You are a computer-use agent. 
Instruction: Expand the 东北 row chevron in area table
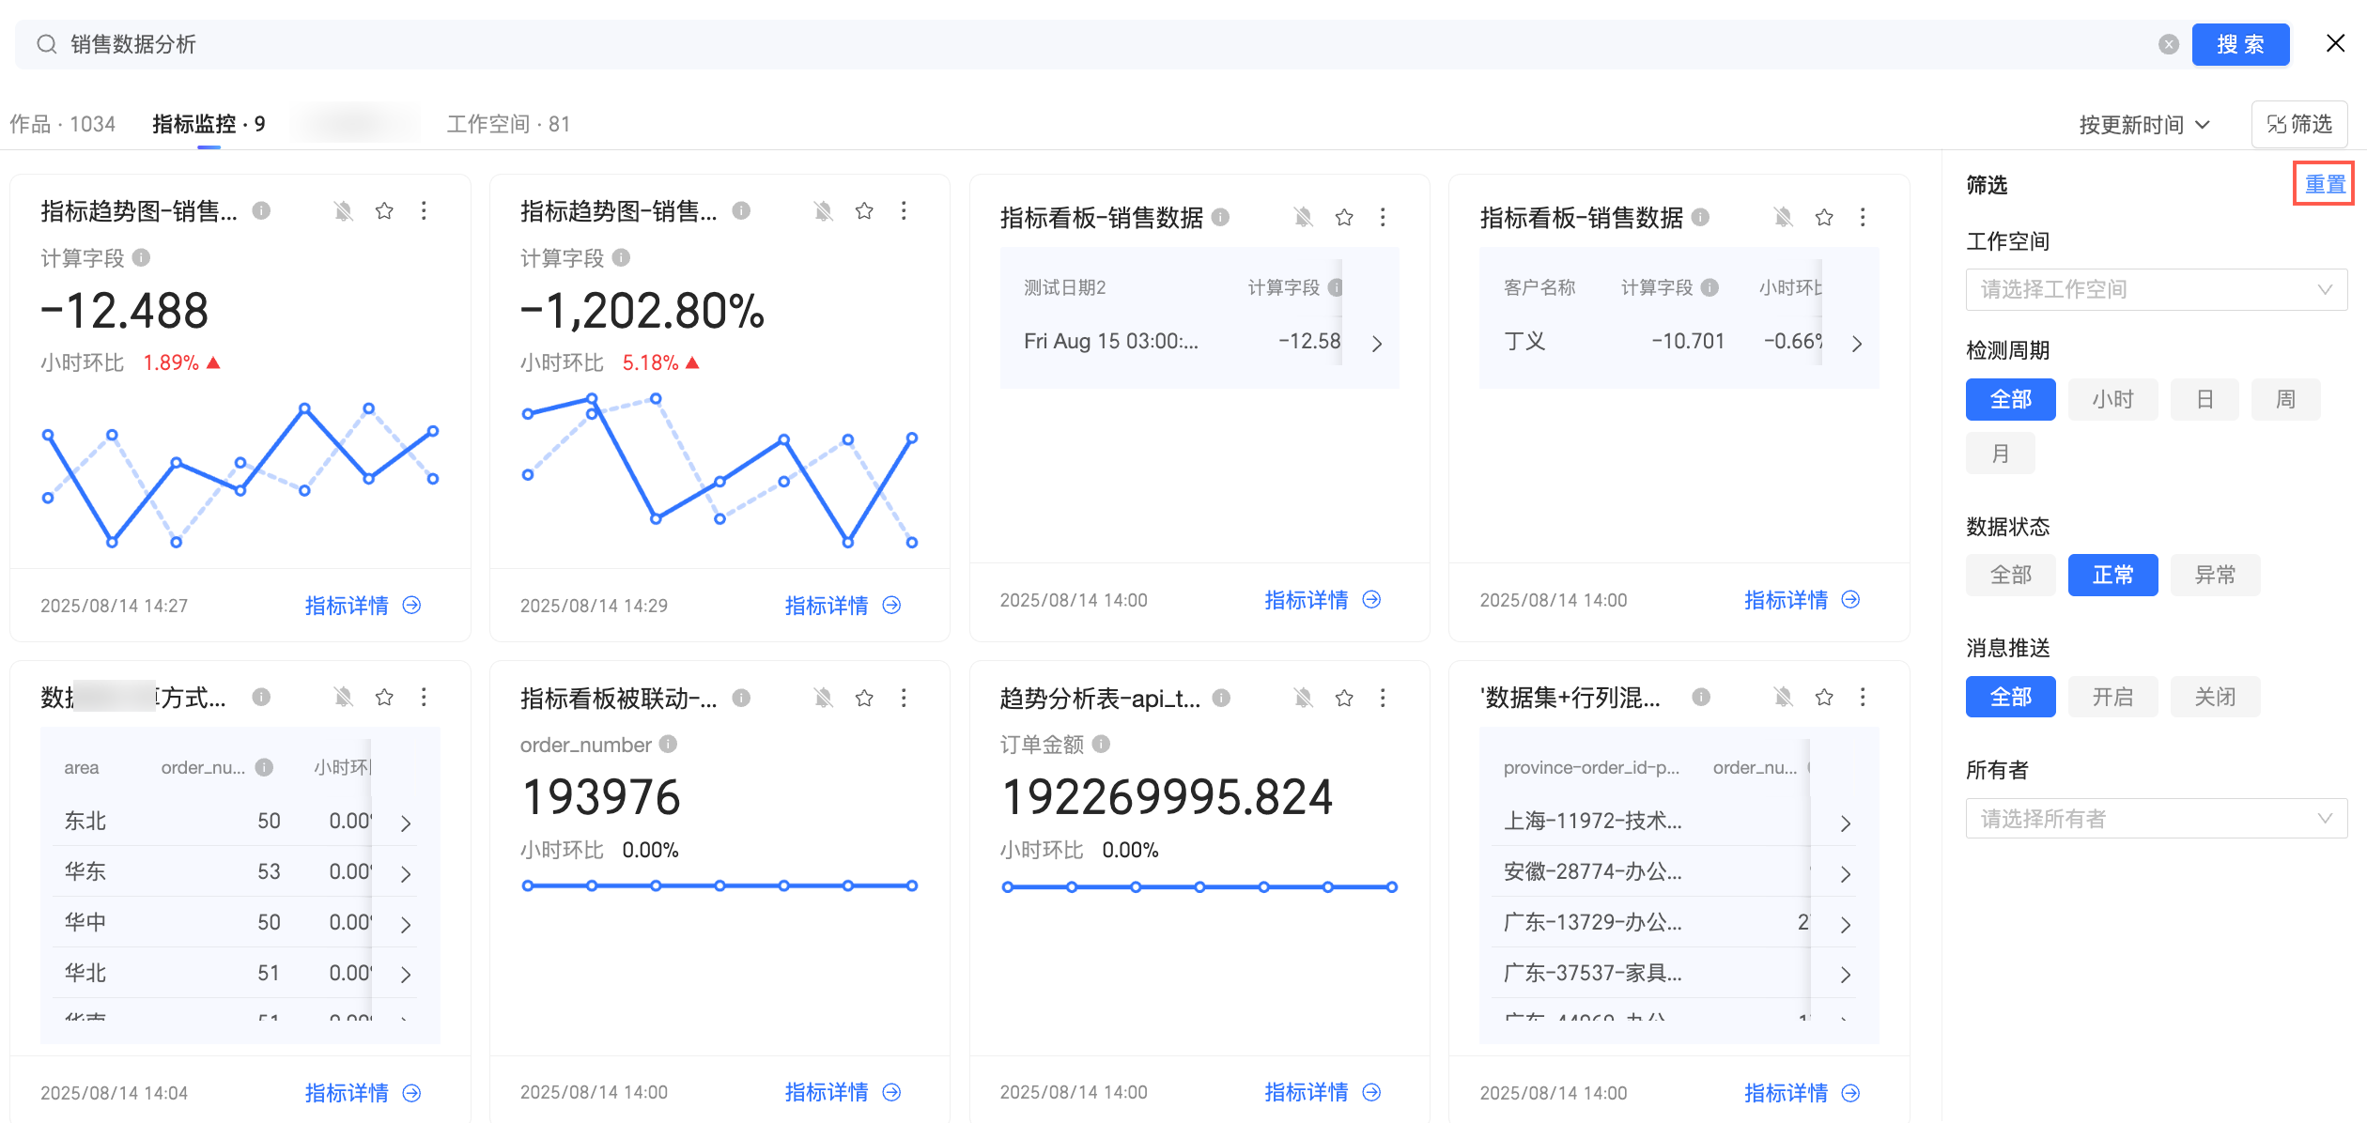pyautogui.click(x=406, y=823)
